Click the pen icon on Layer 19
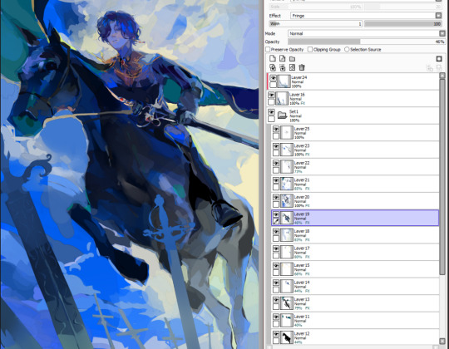Image resolution: width=449 pixels, height=349 pixels. [x=276, y=221]
